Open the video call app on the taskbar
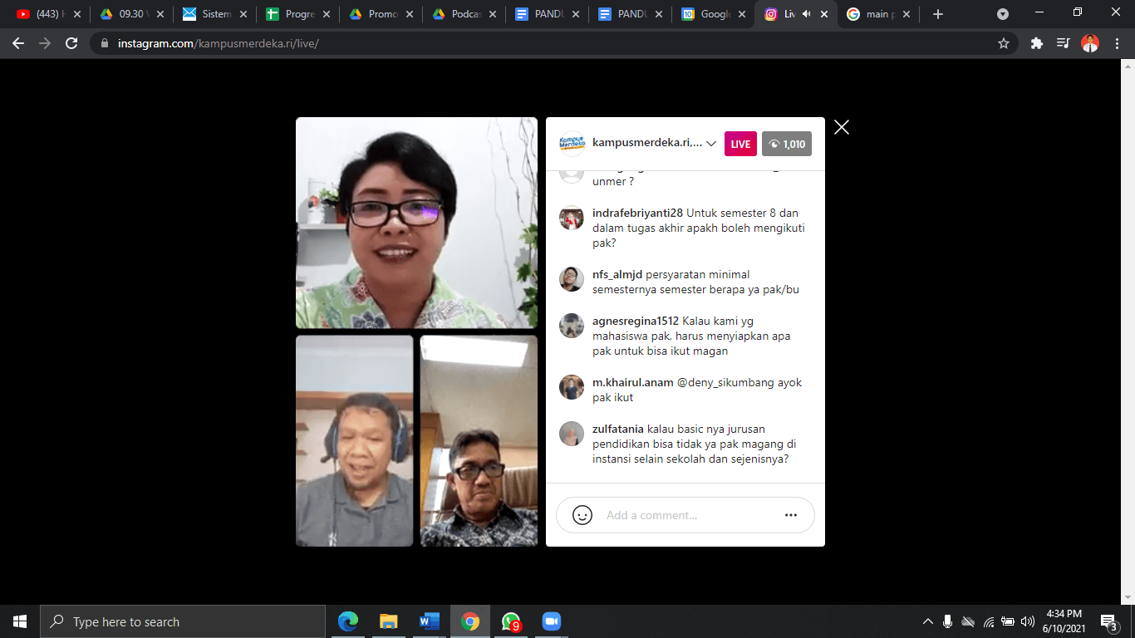 click(x=551, y=621)
